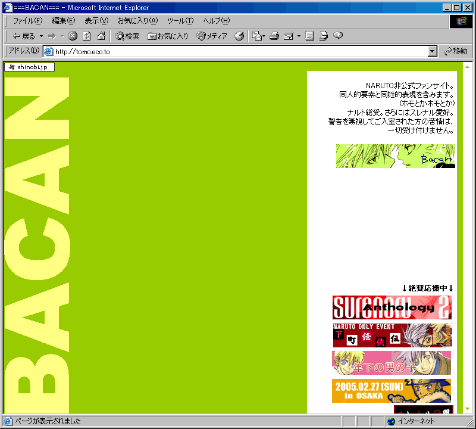Open the お気に入り favorites toolbar button
476x429 pixels.
[x=168, y=36]
